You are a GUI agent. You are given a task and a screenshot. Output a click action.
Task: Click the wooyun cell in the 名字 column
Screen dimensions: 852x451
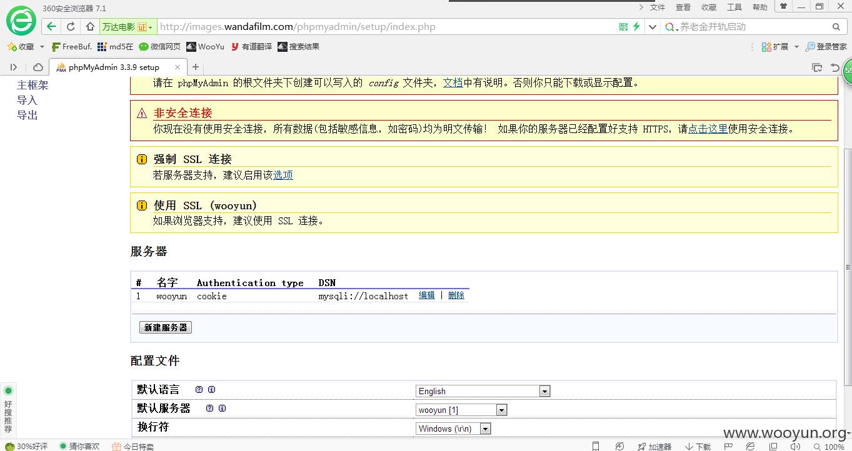[x=172, y=296]
